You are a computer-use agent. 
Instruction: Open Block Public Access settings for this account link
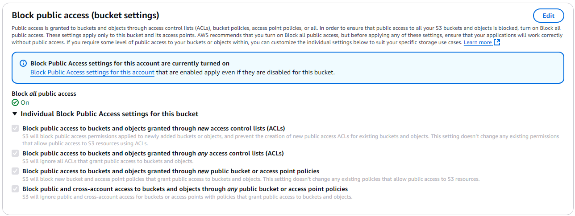pos(92,72)
